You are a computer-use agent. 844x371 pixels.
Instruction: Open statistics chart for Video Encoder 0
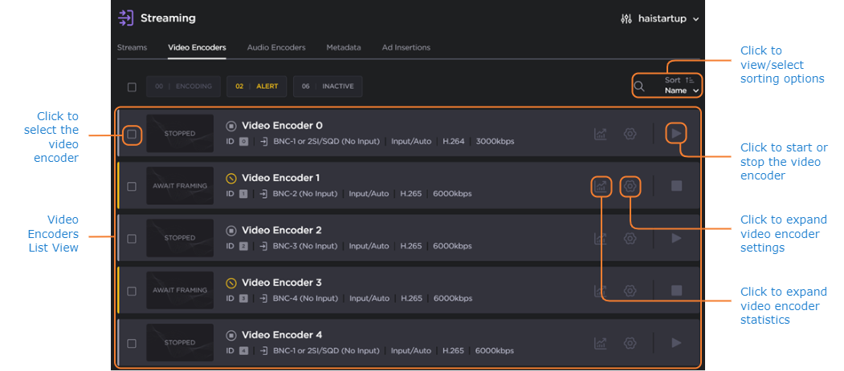pyautogui.click(x=601, y=134)
